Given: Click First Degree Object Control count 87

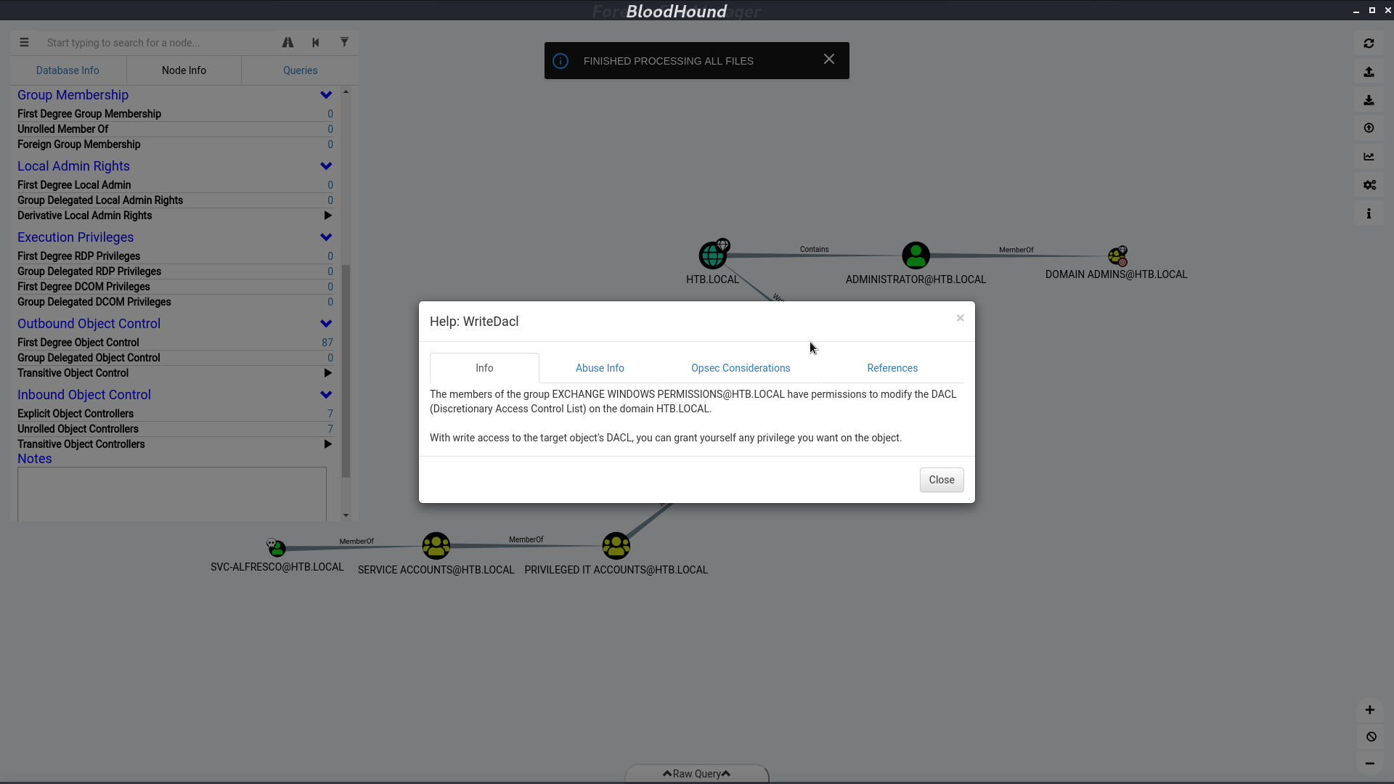Looking at the screenshot, I should click(327, 343).
